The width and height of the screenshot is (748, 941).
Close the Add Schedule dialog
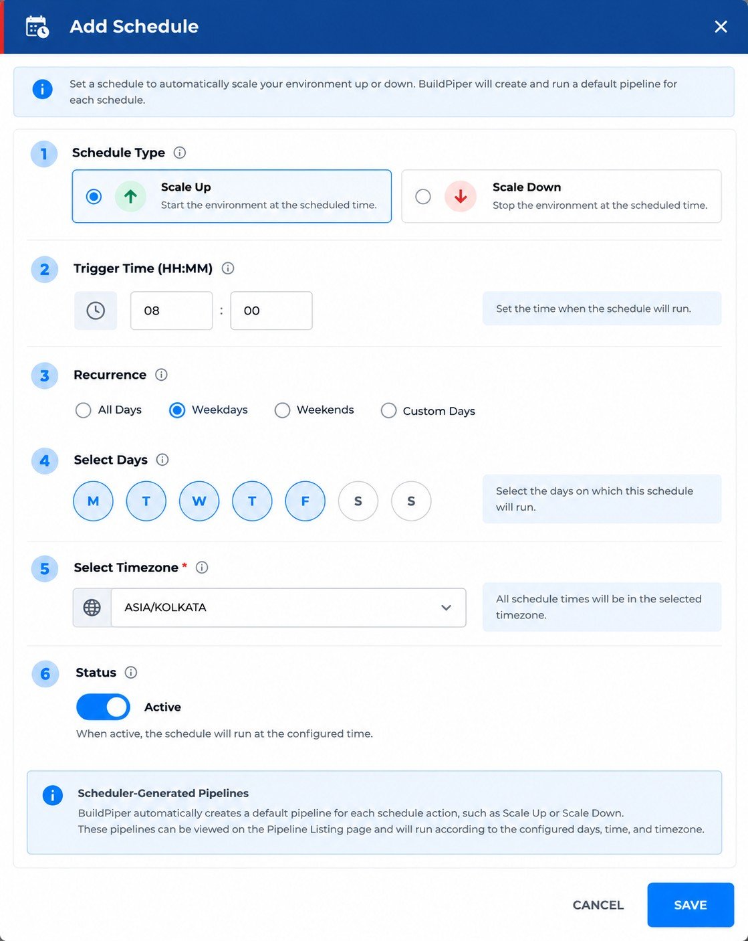coord(721,27)
